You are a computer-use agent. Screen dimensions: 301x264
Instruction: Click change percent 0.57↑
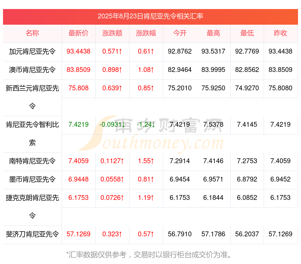click(x=146, y=234)
